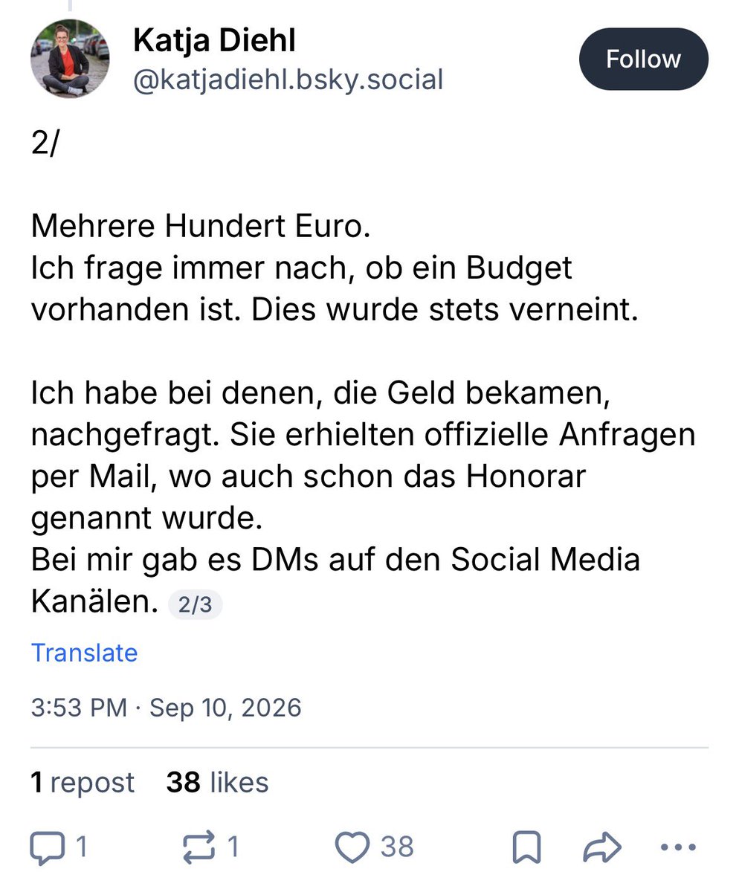This screenshot has width=739, height=892.
Task: Click the 3:53 PM · Sep 10, 2026 timestamp
Action: click(166, 707)
